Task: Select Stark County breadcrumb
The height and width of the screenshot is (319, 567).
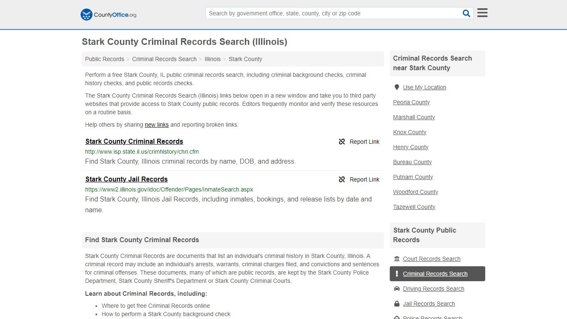Action: point(245,59)
